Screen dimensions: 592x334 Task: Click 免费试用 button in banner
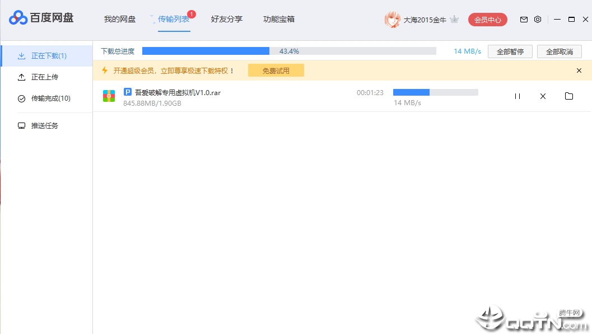pyautogui.click(x=276, y=70)
